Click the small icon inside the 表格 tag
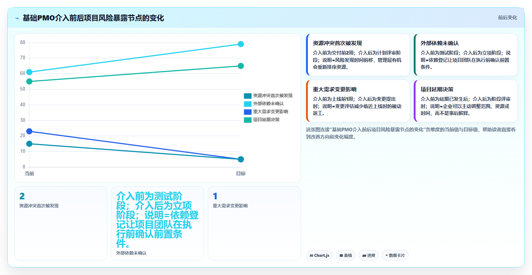The width and height of the screenshot is (532, 275). (341, 256)
